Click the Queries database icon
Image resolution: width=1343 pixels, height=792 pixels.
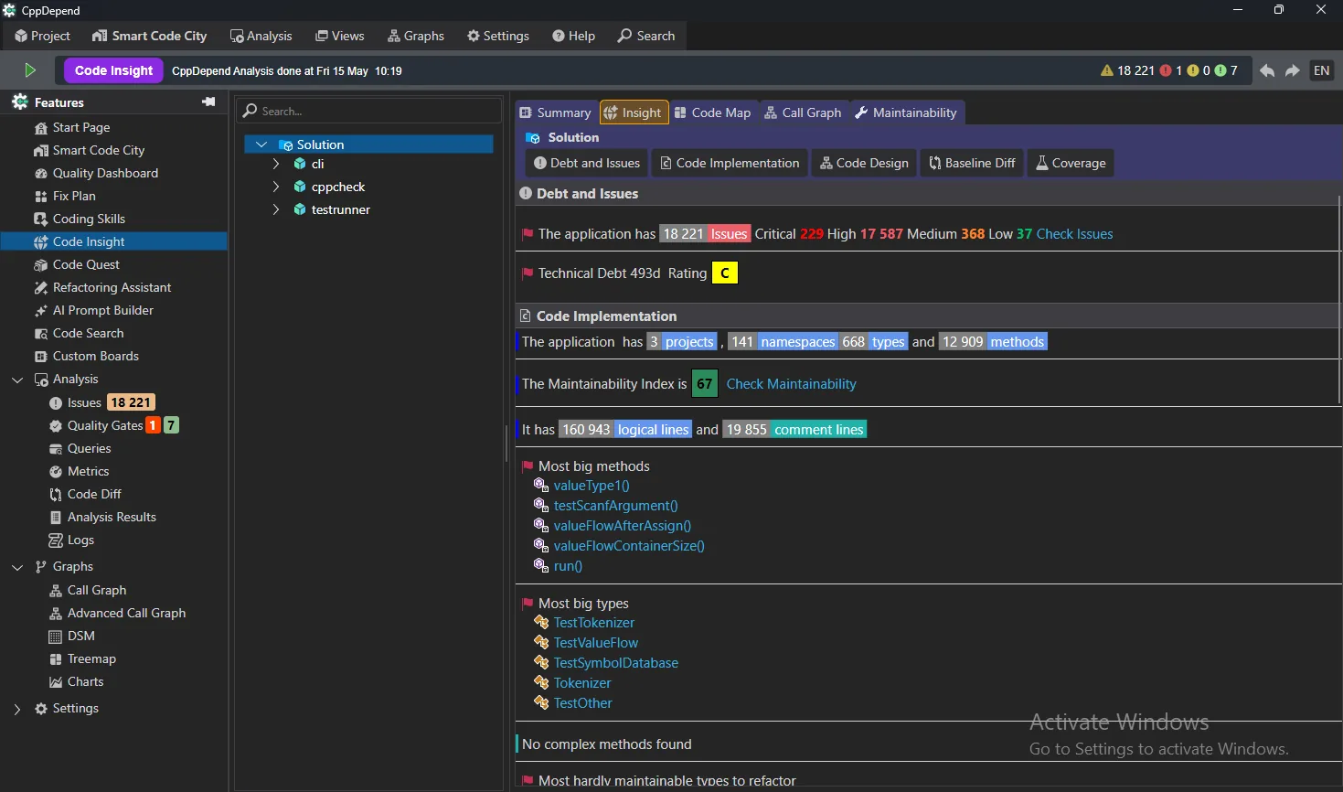tap(56, 449)
